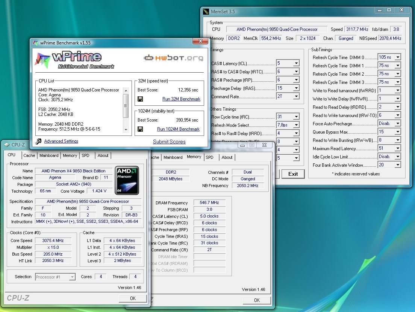The height and width of the screenshot is (312, 415).
Task: Open Precharge Delay (tRAS) dropdown
Action: pyautogui.click(x=297, y=88)
